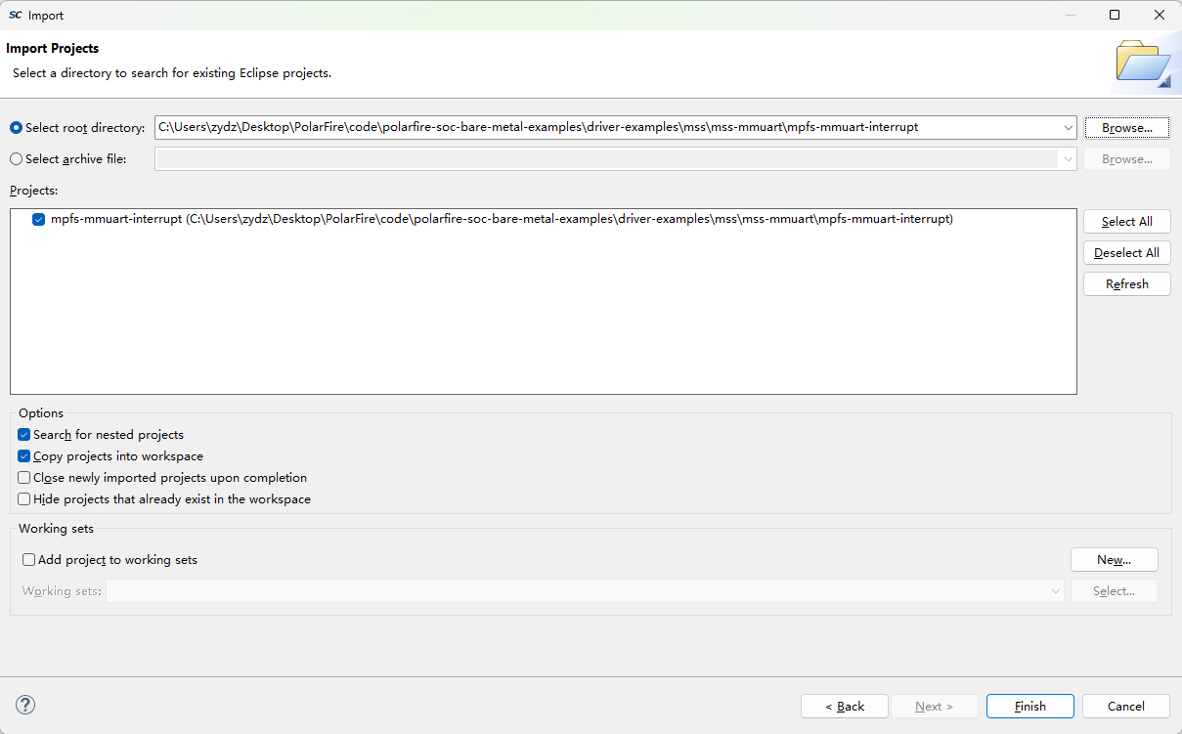The image size is (1182, 734).
Task: Minimize the Import dialog window
Action: pos(1070,15)
